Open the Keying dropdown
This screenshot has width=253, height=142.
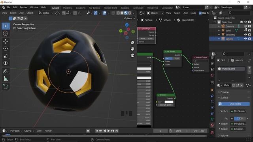tap(29, 131)
